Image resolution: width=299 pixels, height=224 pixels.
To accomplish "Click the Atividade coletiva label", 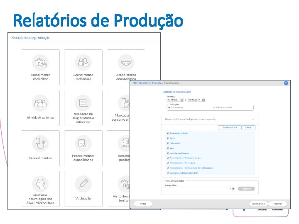I will 40,117.
